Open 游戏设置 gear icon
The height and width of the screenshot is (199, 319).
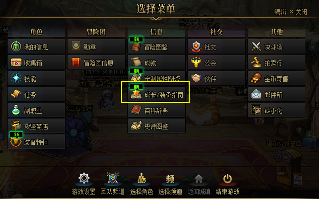84,178
